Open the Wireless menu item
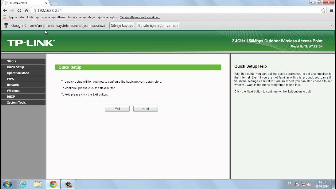This screenshot has width=336, height=189. click(x=23, y=91)
